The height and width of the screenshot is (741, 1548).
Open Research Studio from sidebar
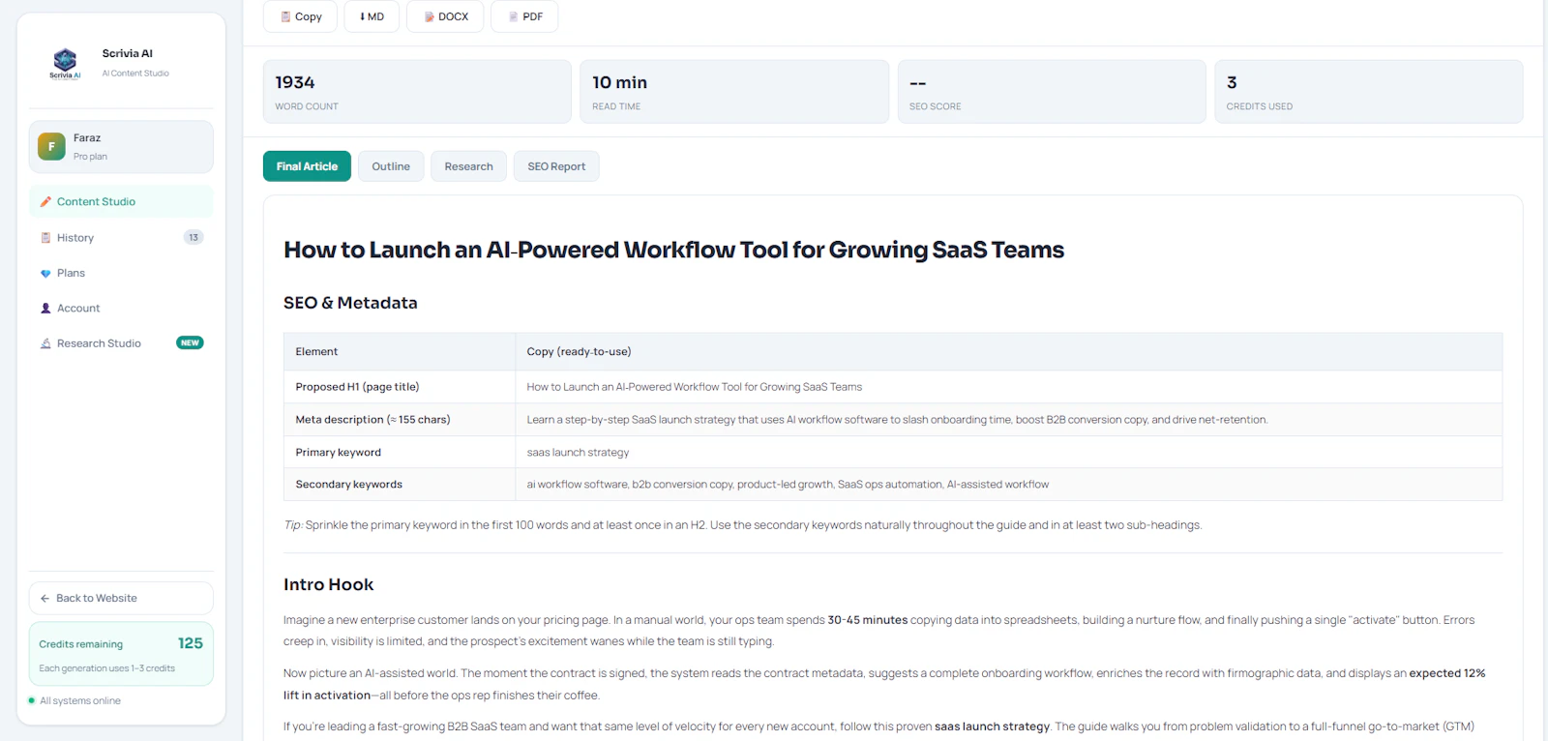[x=121, y=343]
